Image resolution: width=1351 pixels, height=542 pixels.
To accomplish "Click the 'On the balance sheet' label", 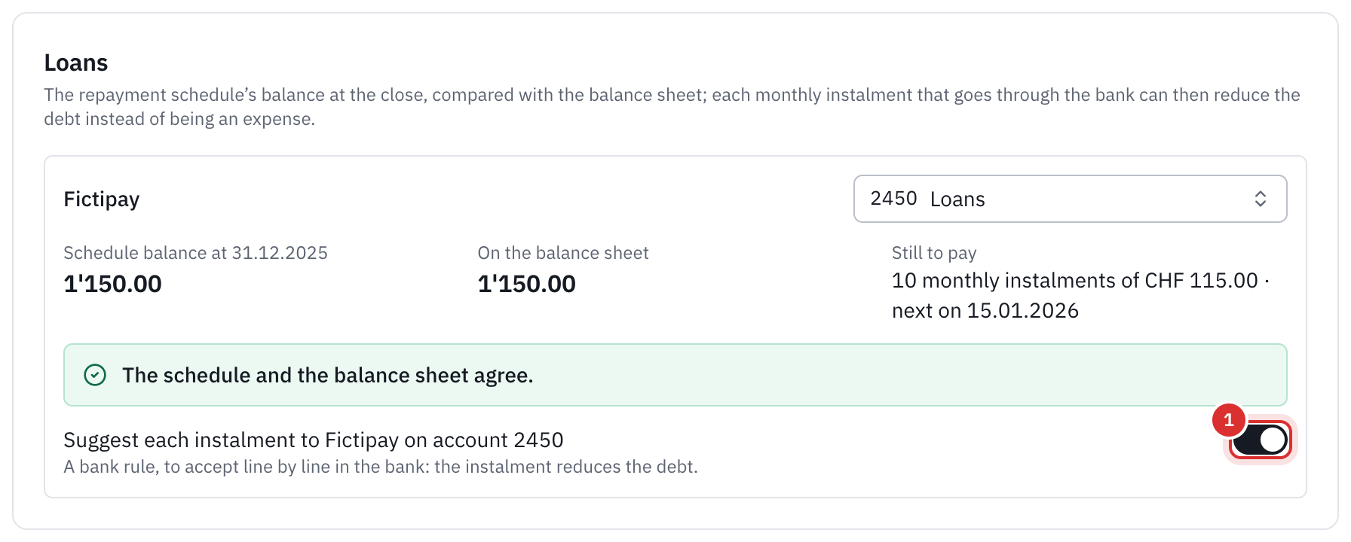I will click(x=563, y=253).
